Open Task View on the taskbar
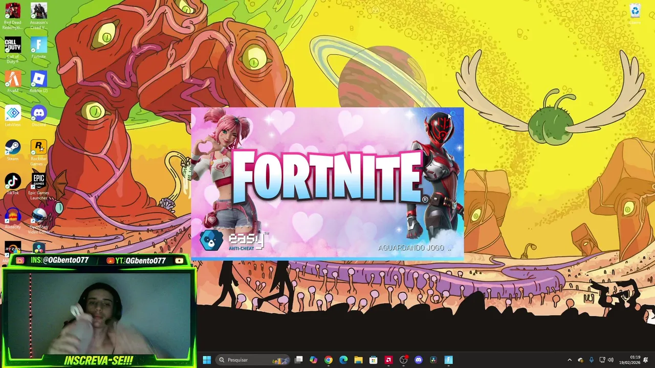Image resolution: width=655 pixels, height=368 pixels. (299, 360)
